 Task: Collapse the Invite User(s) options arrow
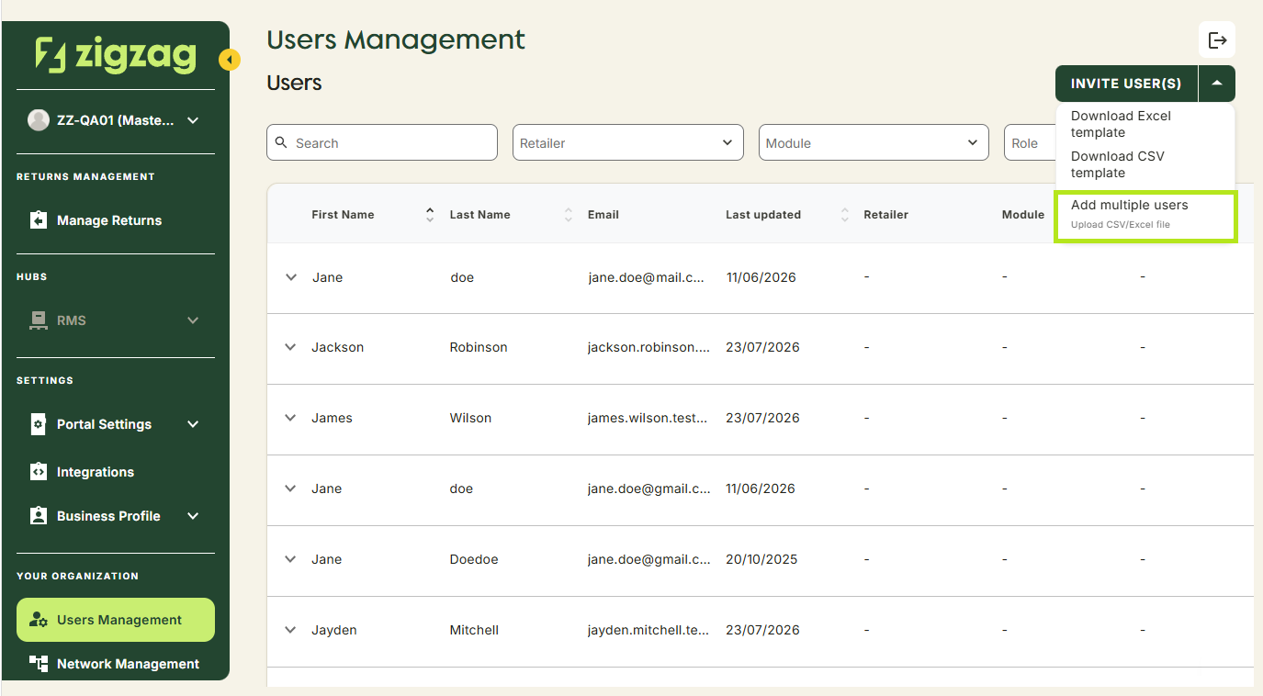coord(1217,84)
